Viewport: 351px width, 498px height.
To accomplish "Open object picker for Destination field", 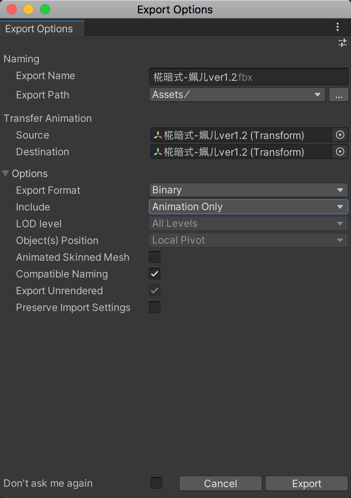I will 340,152.
